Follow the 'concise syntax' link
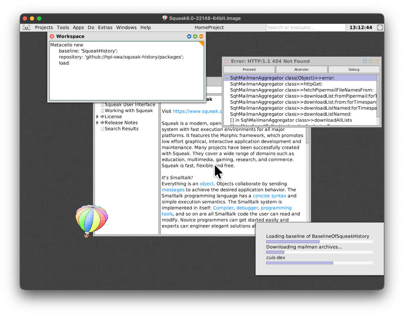The width and height of the screenshot is (404, 316). pos(269,196)
